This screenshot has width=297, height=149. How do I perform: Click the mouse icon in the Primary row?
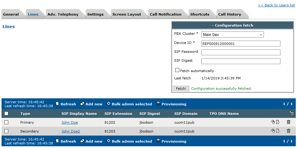point(272,122)
